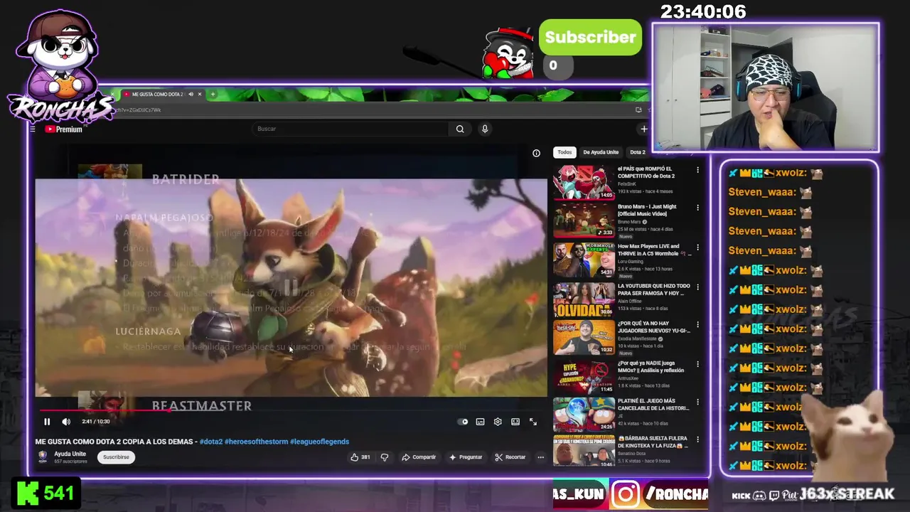Open the #heroesofthestorm hashtag link
Screen dimensions: 910x512
[256, 442]
